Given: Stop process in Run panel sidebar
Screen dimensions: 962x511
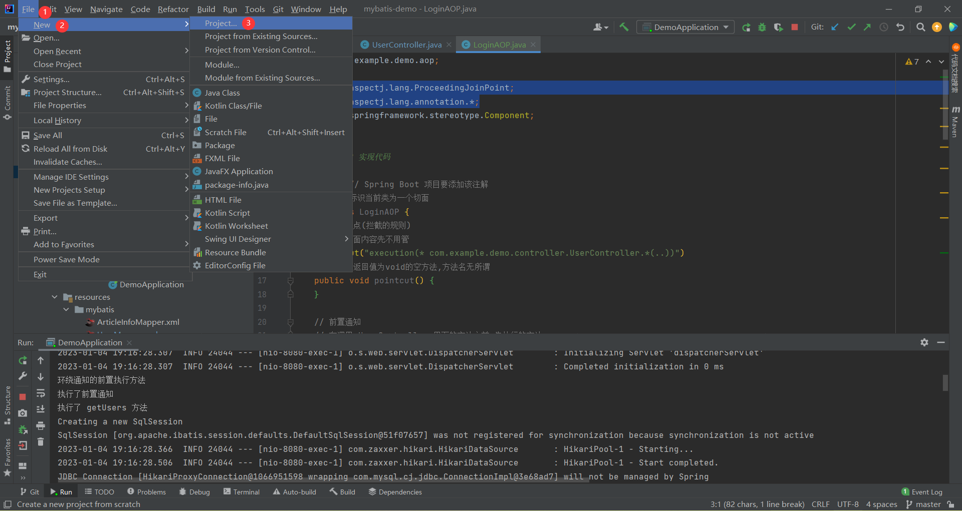Looking at the screenshot, I should click(x=23, y=397).
